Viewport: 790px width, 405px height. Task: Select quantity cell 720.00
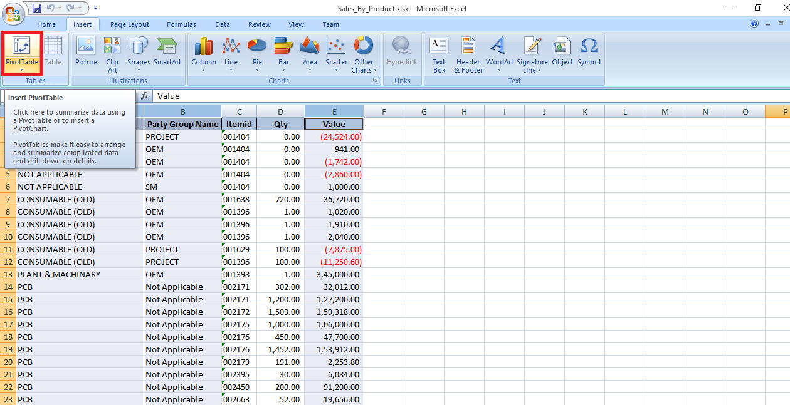click(281, 199)
